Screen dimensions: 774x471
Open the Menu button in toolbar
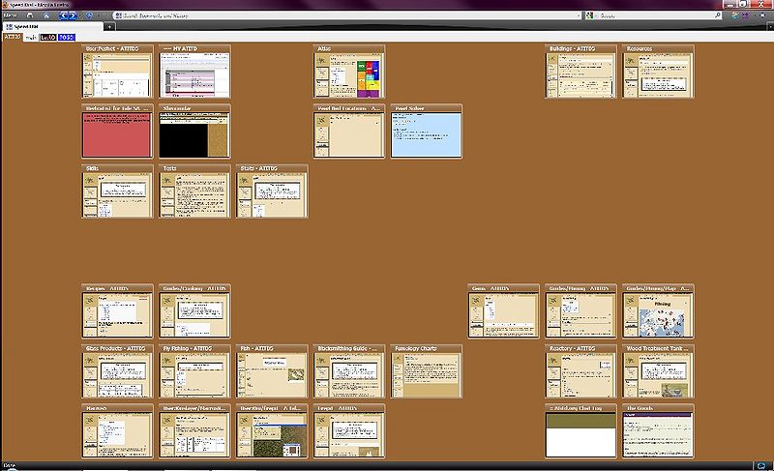[11, 15]
